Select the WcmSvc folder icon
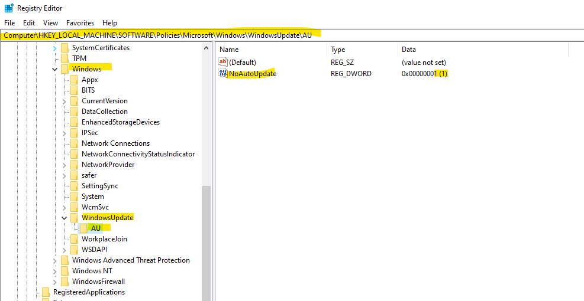 pyautogui.click(x=75, y=207)
